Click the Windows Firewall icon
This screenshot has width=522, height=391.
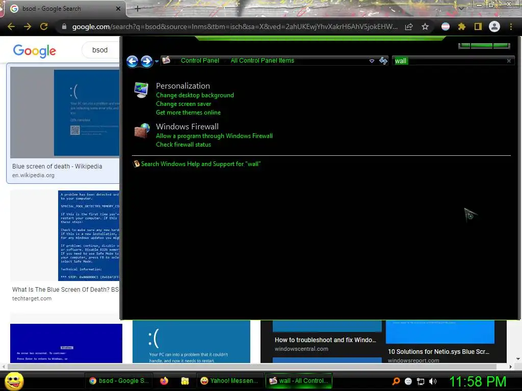(142, 131)
